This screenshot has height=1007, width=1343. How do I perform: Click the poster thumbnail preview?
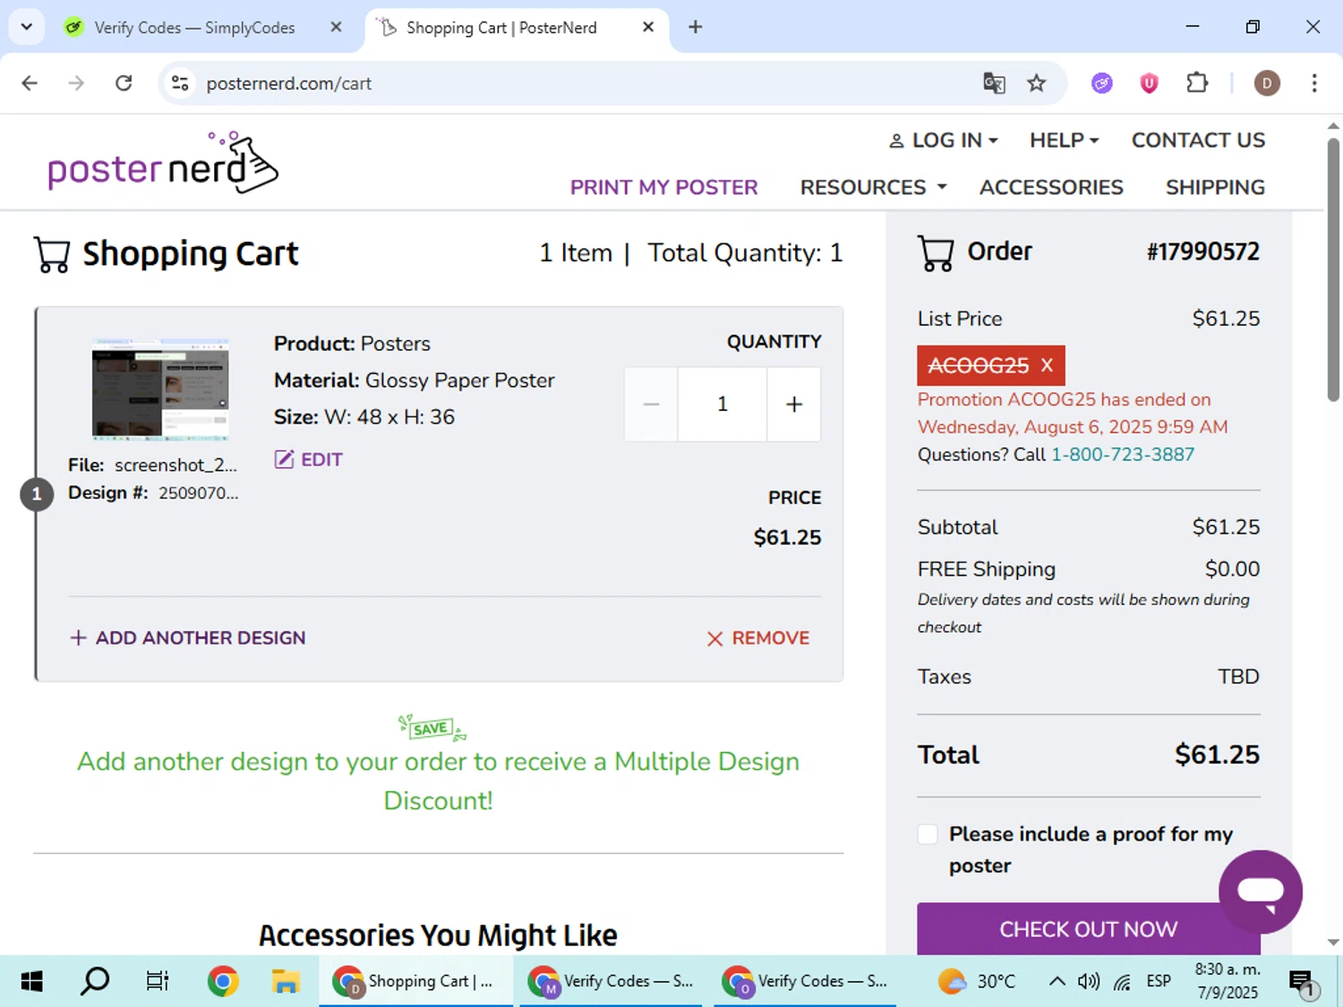[x=160, y=389]
